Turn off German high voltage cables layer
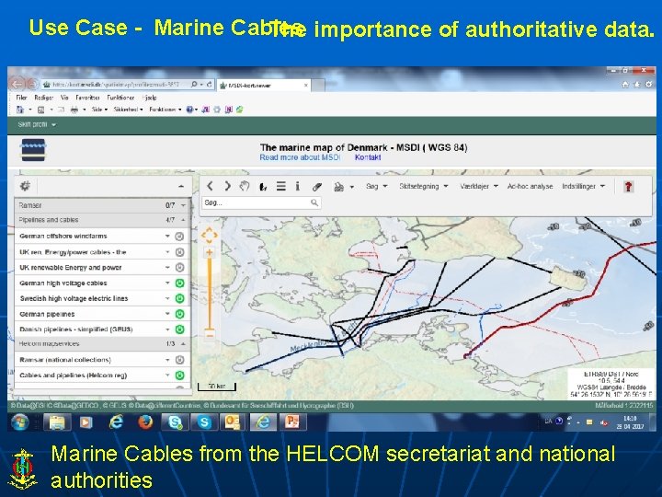 [x=179, y=283]
